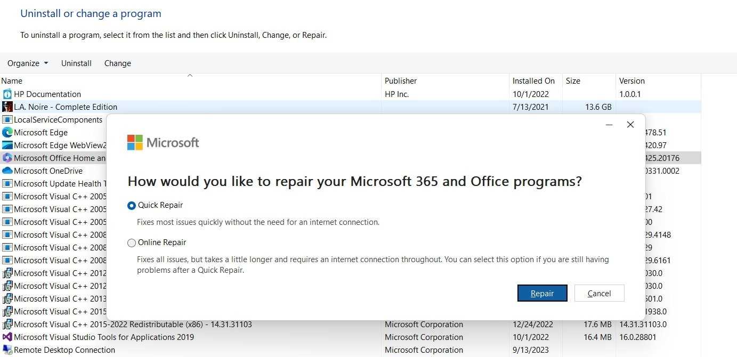Click the Visual C++ 2015-2022 Redistributable icon
The width and height of the screenshot is (737, 357).
[7, 324]
